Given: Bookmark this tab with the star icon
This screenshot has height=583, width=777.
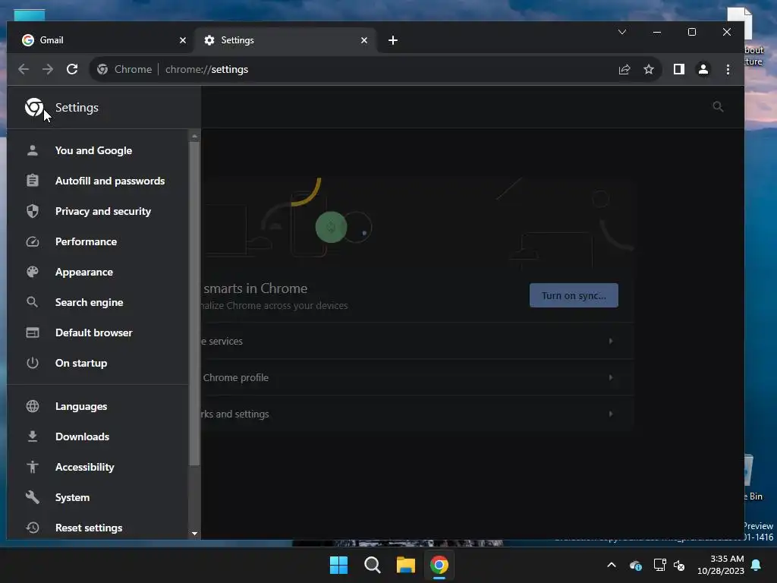Looking at the screenshot, I should [649, 69].
